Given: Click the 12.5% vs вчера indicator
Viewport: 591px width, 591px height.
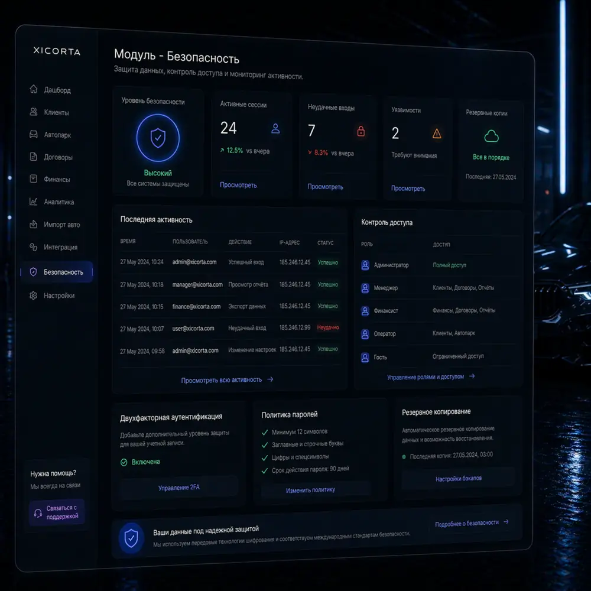Looking at the screenshot, I should pyautogui.click(x=245, y=150).
